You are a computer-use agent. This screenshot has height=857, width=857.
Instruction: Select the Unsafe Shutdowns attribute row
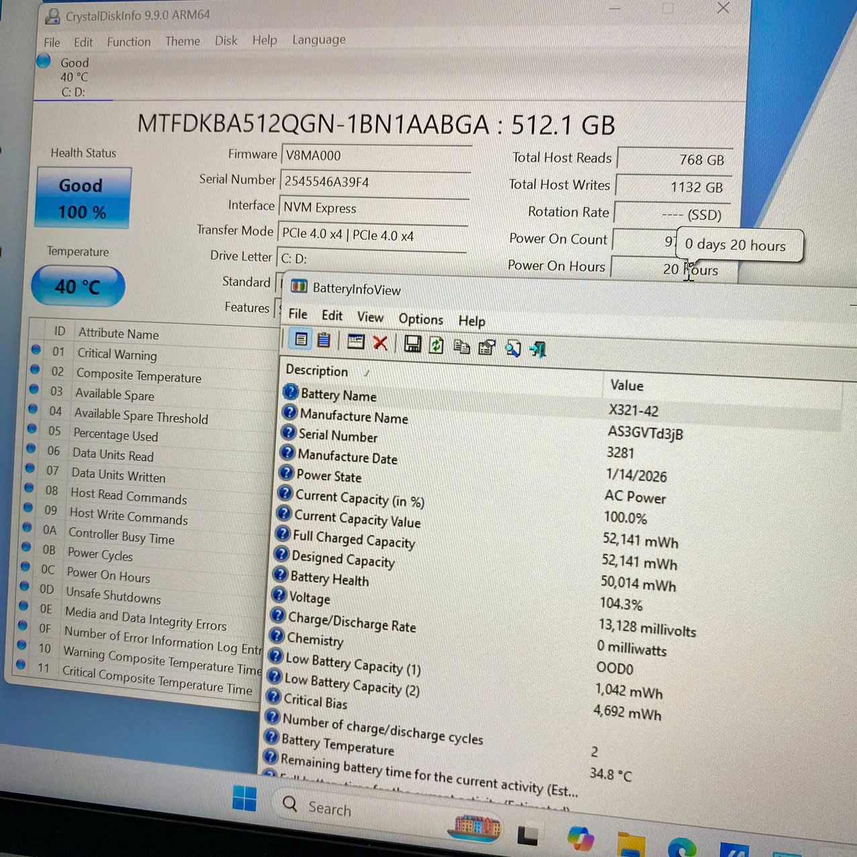pyautogui.click(x=140, y=595)
